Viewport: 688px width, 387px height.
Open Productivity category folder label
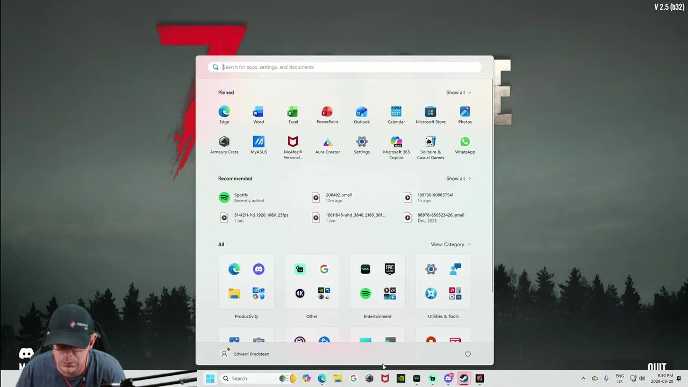click(x=247, y=317)
